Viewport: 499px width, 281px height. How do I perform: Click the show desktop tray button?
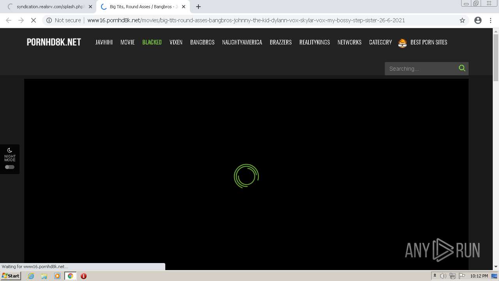(495, 276)
